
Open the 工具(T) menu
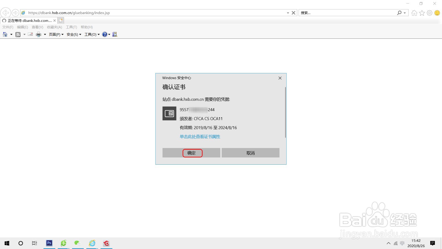click(x=71, y=27)
